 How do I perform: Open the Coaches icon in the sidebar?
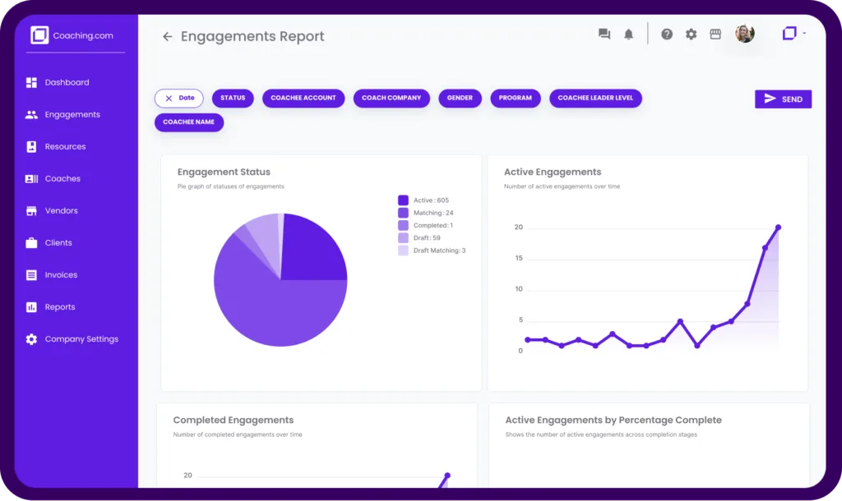31,178
